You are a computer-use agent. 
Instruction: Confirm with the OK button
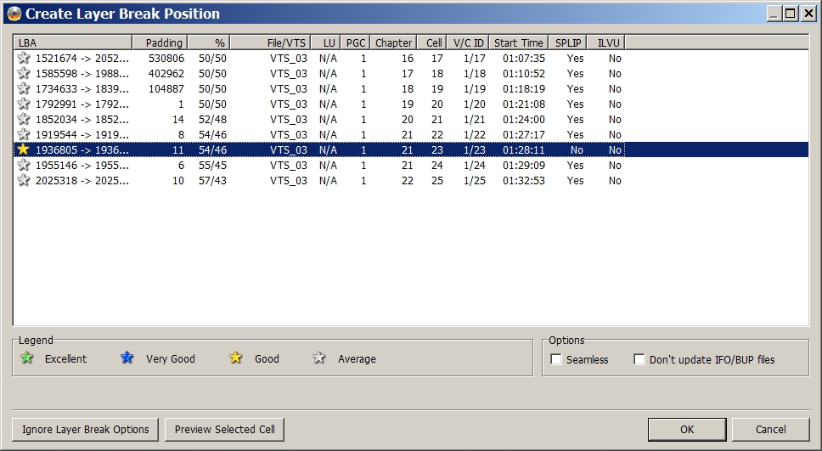tap(686, 429)
